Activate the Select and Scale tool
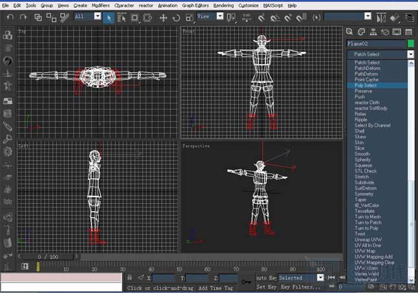Image resolution: width=418 pixels, height=293 pixels. [x=190, y=18]
